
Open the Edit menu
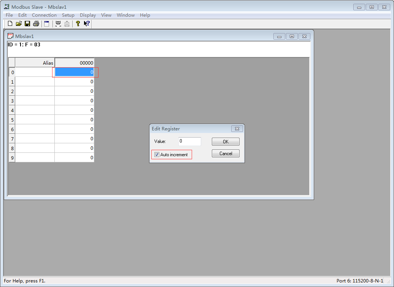coord(22,15)
